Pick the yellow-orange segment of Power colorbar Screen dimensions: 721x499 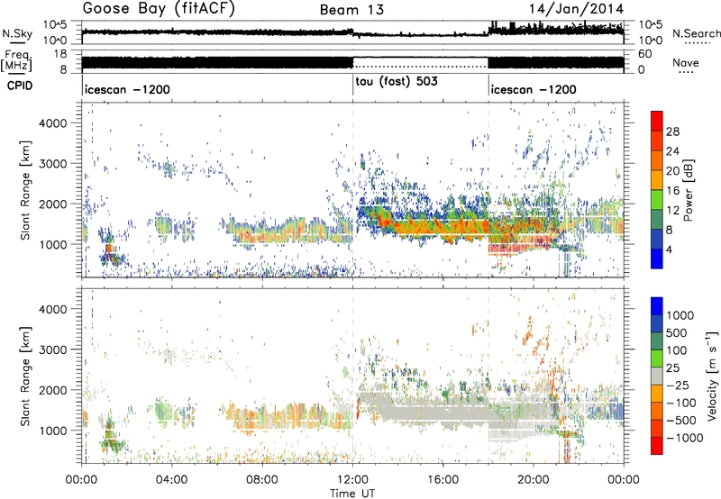(x=657, y=180)
